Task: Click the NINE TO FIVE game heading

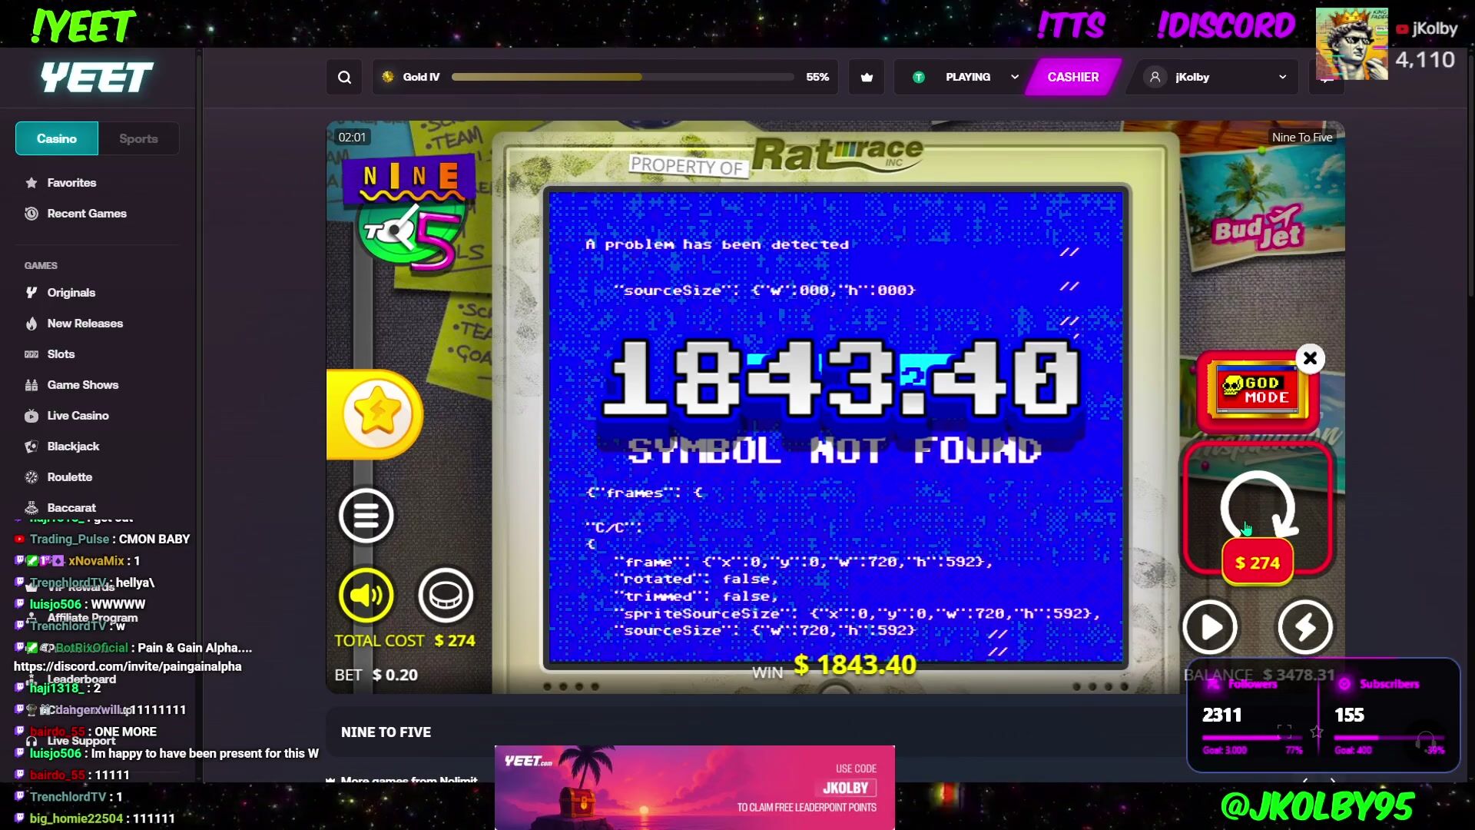Action: click(386, 732)
